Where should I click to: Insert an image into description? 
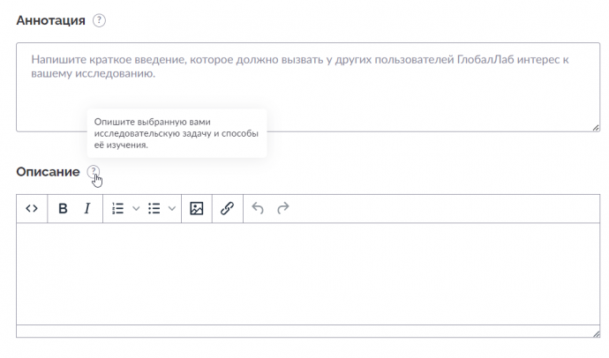click(197, 209)
